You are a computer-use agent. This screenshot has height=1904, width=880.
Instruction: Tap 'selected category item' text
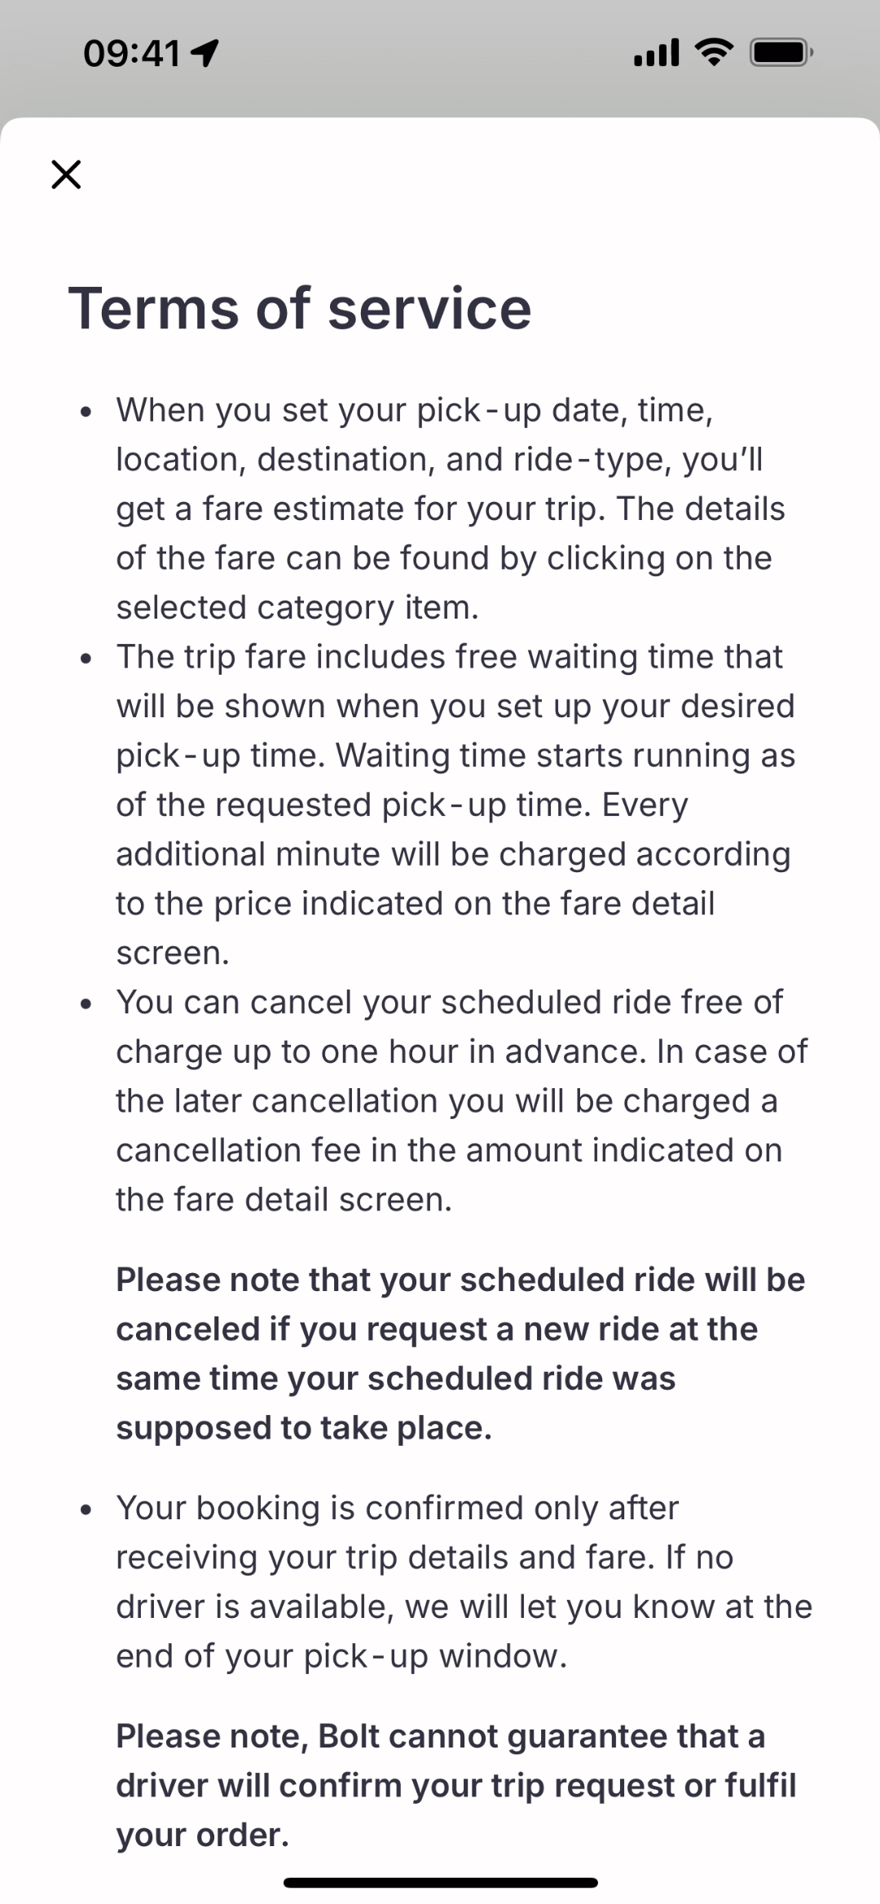(x=297, y=608)
